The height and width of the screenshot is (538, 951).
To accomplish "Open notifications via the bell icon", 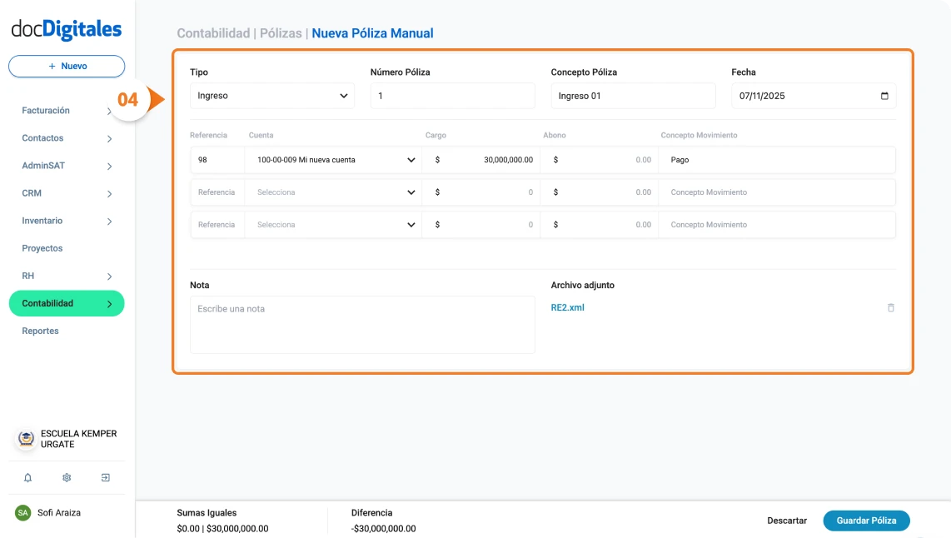I will point(28,477).
